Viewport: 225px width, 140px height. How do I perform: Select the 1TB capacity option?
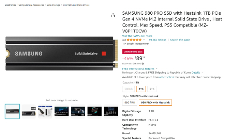(141, 89)
